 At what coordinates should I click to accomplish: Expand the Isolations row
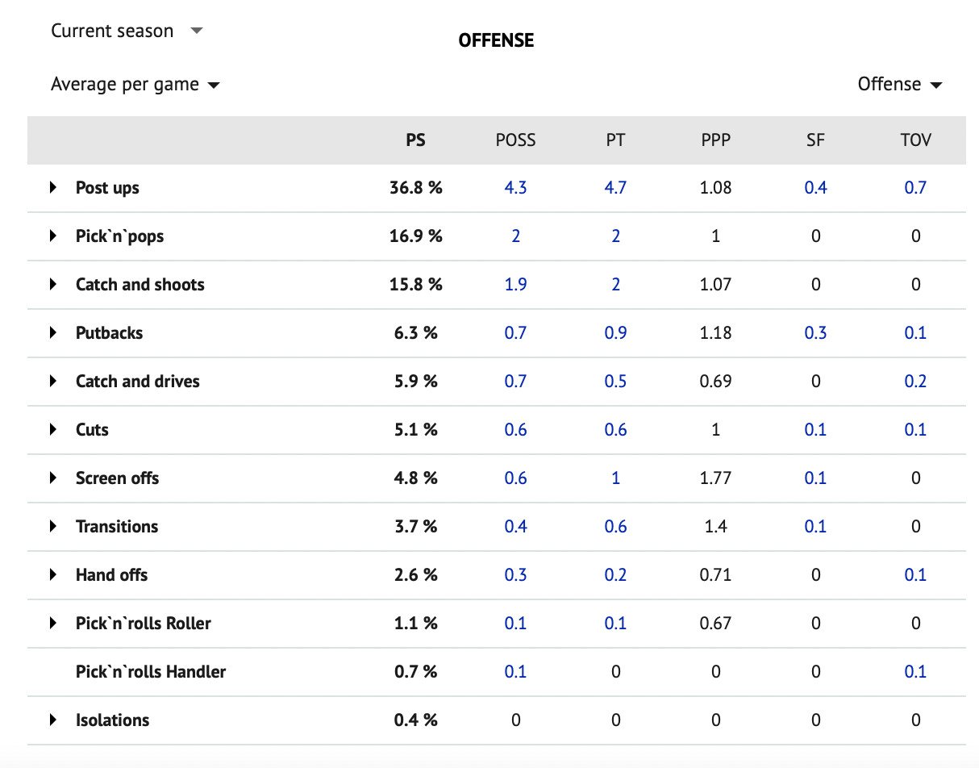coord(53,720)
